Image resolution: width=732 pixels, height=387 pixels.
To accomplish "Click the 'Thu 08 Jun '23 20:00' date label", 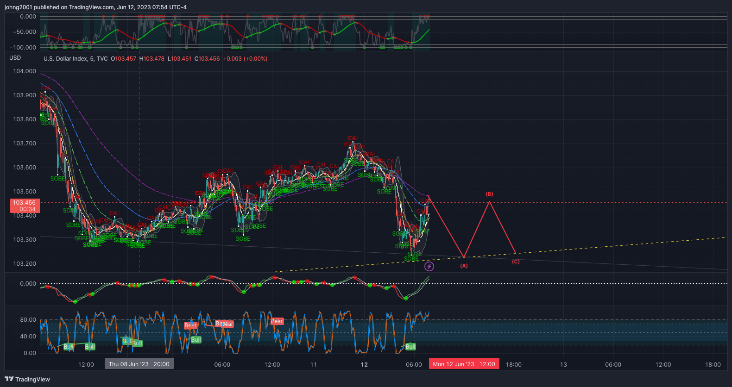I will [x=139, y=364].
